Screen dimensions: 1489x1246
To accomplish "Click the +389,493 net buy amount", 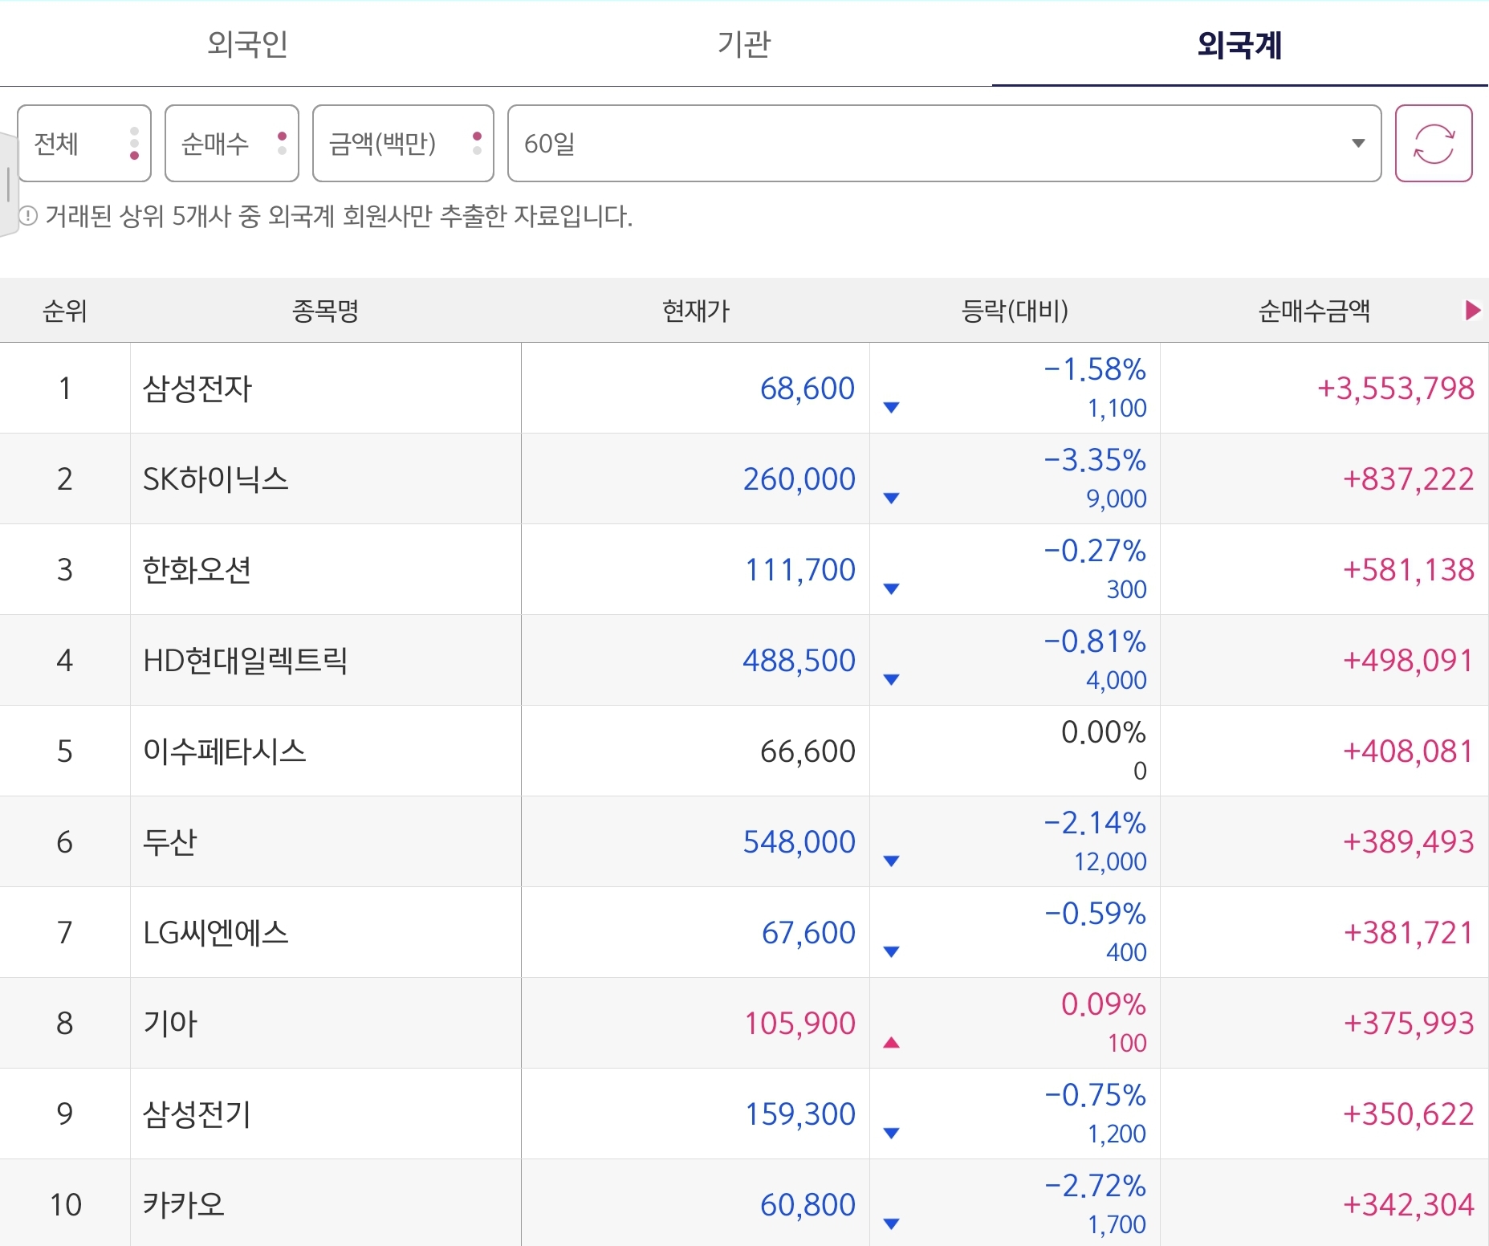I will pos(1409,842).
